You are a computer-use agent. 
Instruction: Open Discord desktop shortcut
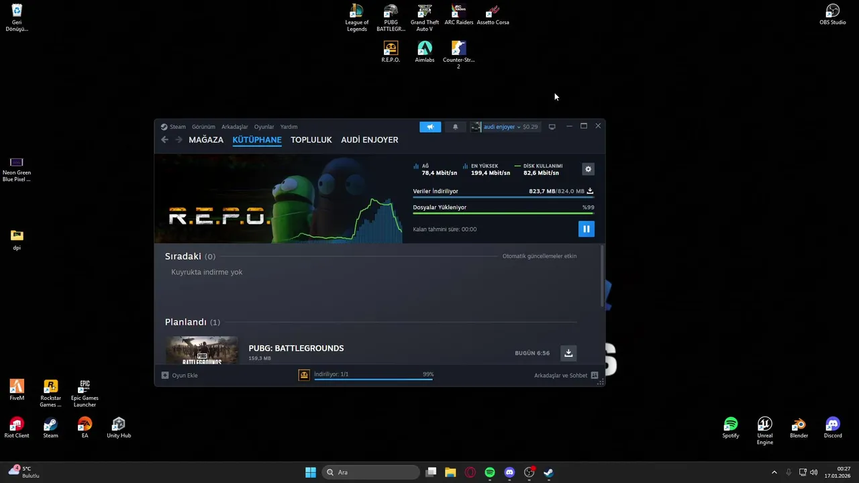click(833, 428)
